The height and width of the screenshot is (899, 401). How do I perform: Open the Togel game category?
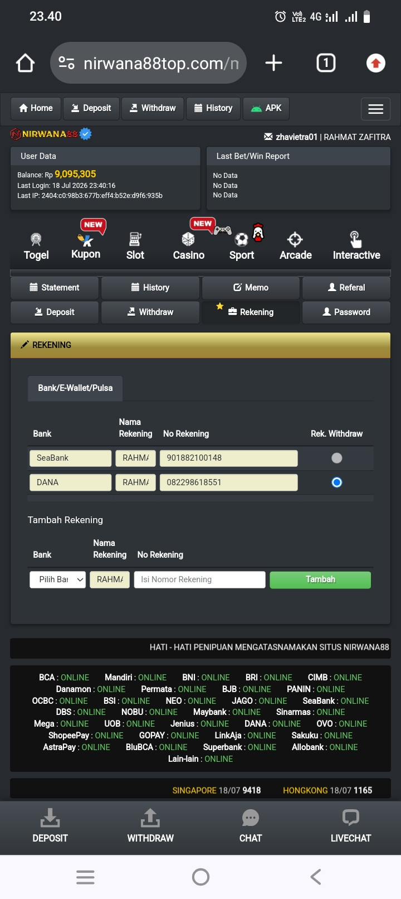click(x=36, y=246)
